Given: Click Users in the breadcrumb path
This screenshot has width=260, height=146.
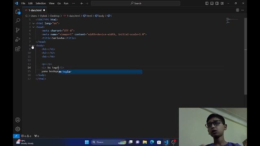Looking at the screenshot, I should pos(34,16).
